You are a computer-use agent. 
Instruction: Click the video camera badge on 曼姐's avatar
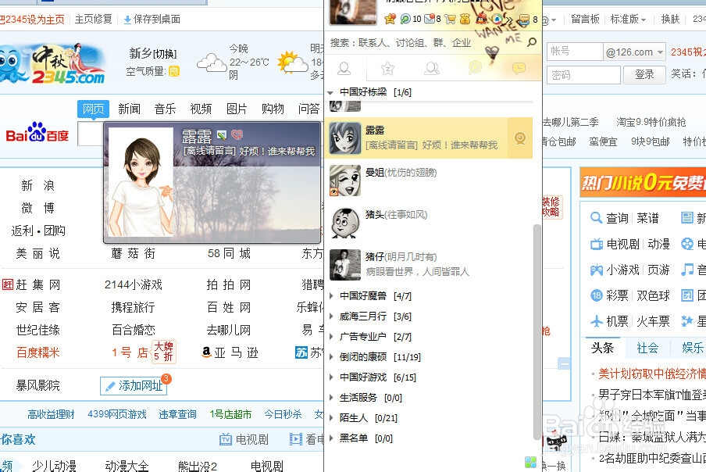333,192
